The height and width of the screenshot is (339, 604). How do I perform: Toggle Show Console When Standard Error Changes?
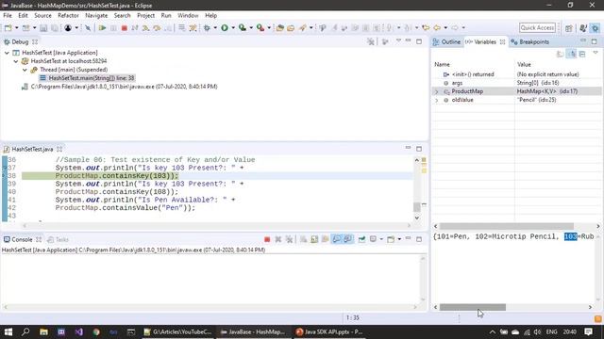[x=347, y=239]
